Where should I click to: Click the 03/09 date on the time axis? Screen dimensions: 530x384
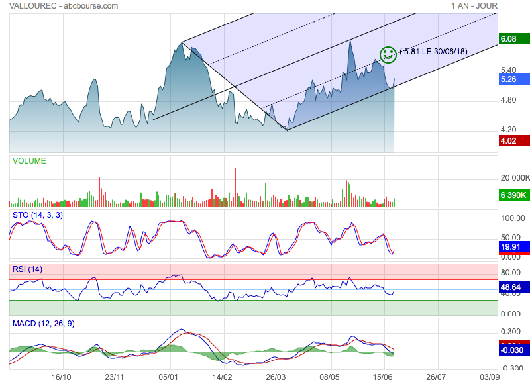(489, 377)
